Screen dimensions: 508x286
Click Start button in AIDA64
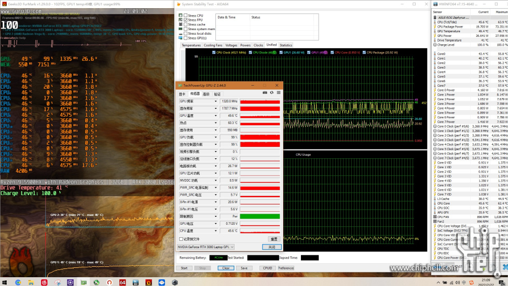(x=184, y=268)
